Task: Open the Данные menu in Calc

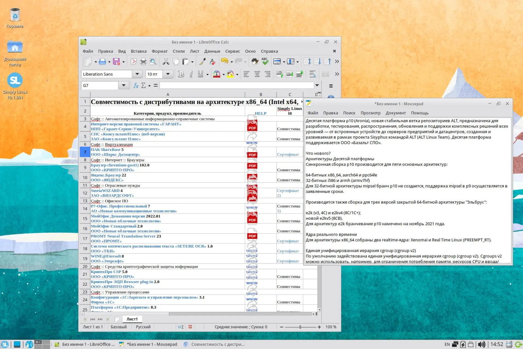Action: [212, 51]
